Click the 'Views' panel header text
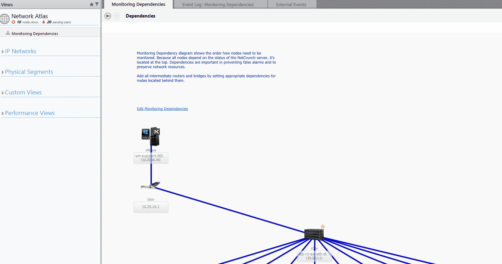502x264 pixels. coord(7,4)
